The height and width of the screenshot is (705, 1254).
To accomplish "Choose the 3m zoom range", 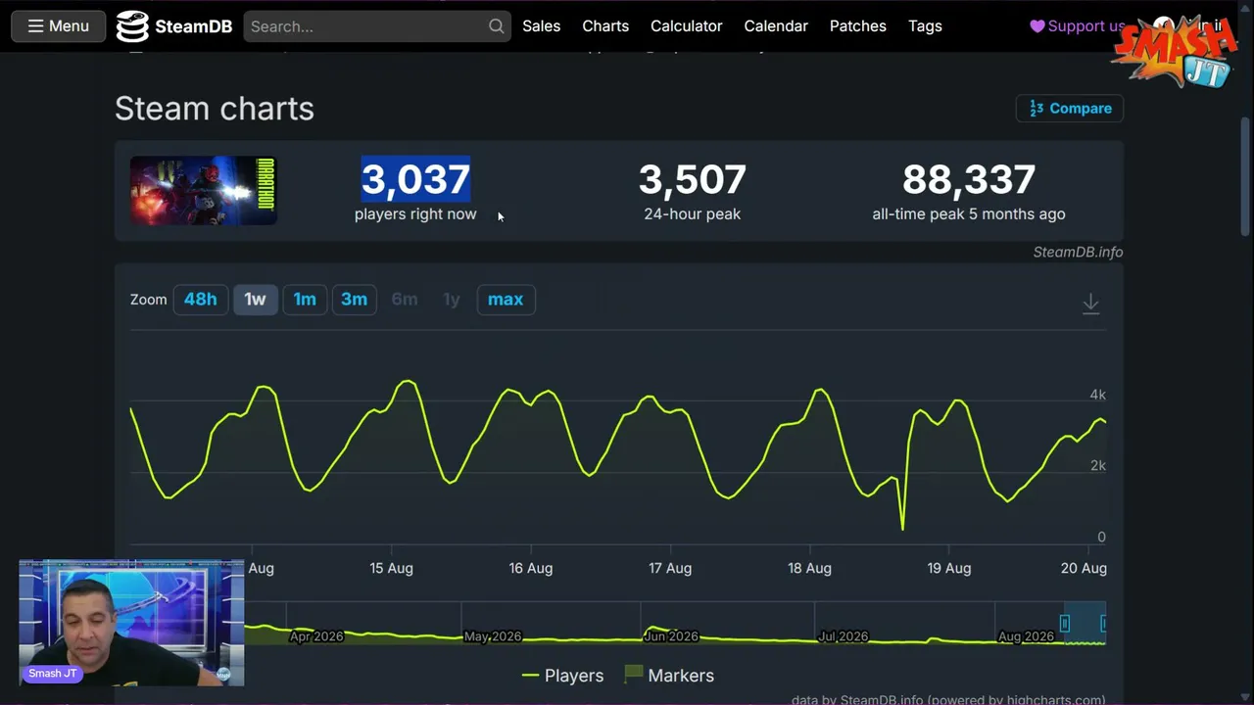I will 354,300.
